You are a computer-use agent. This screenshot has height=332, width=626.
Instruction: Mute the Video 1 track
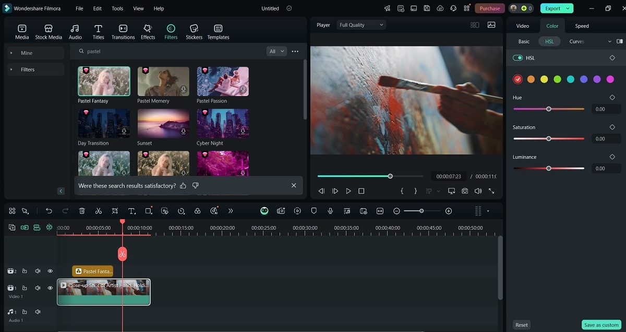(x=38, y=288)
